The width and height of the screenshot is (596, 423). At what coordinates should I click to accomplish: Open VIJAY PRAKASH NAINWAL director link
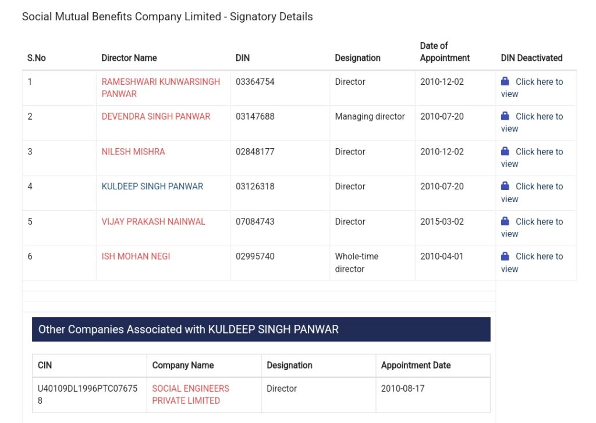[154, 221]
